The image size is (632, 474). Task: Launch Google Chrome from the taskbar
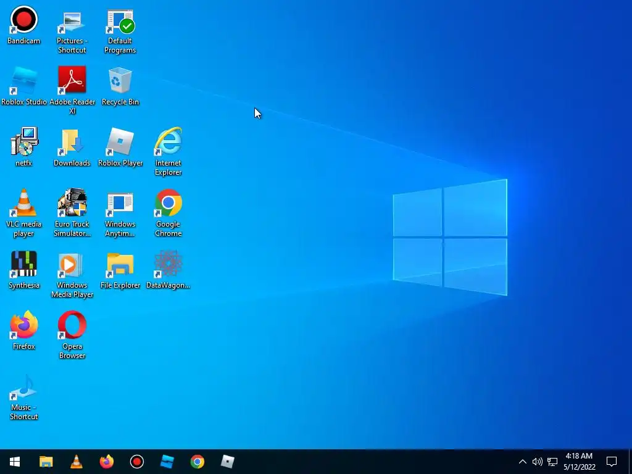[x=197, y=462]
